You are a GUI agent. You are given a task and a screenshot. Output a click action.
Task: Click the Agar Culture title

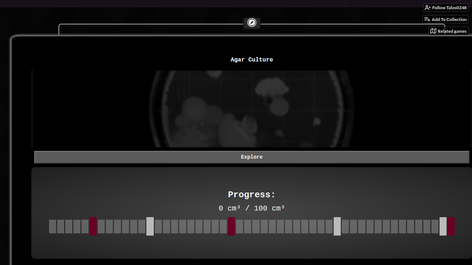point(252,60)
